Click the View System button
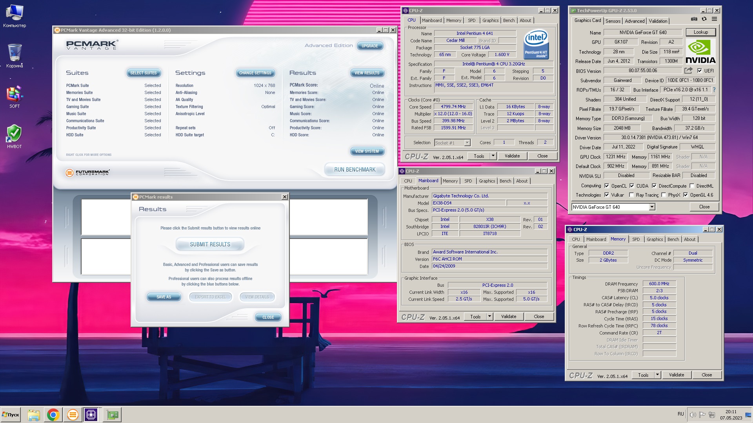This screenshot has height=423, width=753. pyautogui.click(x=367, y=151)
